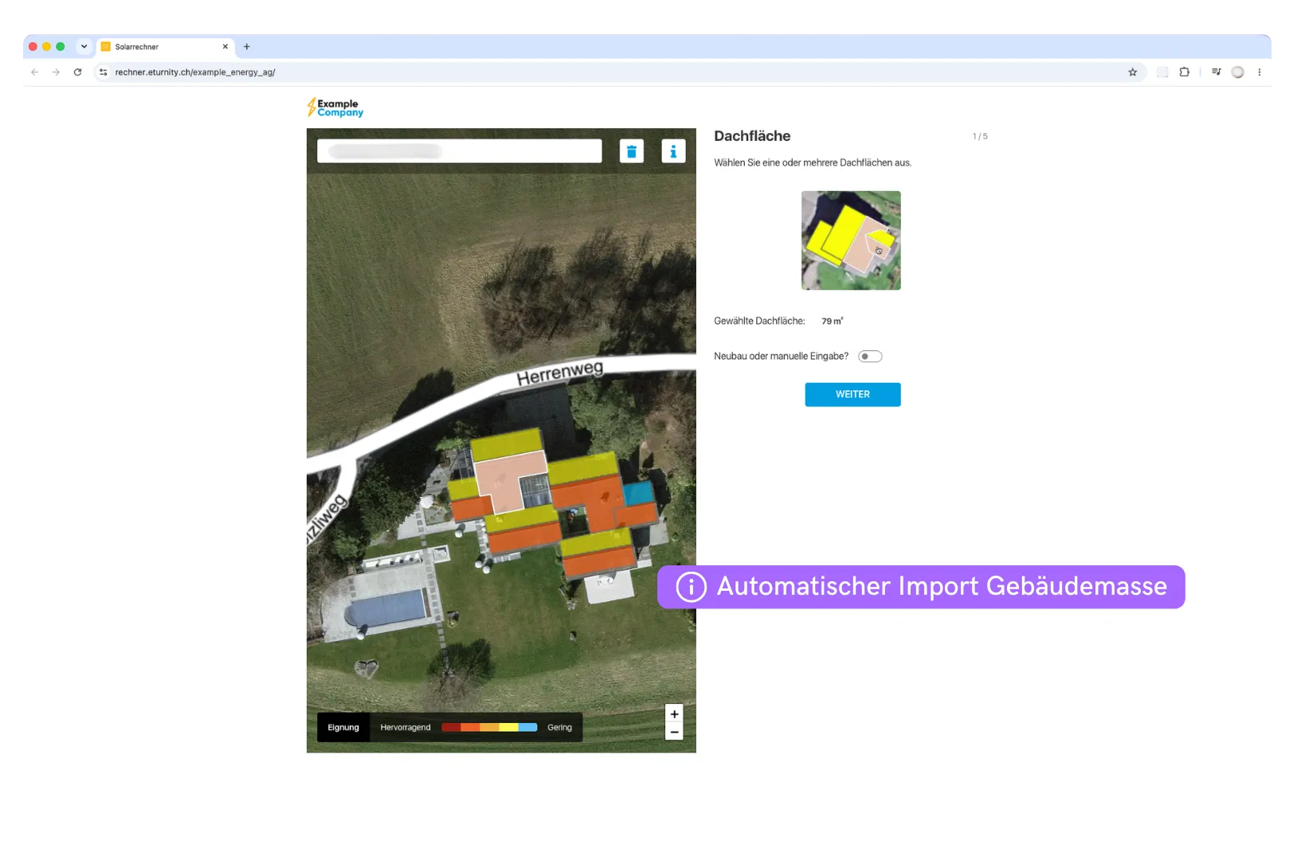1293x844 pixels.
Task: Open the map info icon
Action: (x=673, y=151)
